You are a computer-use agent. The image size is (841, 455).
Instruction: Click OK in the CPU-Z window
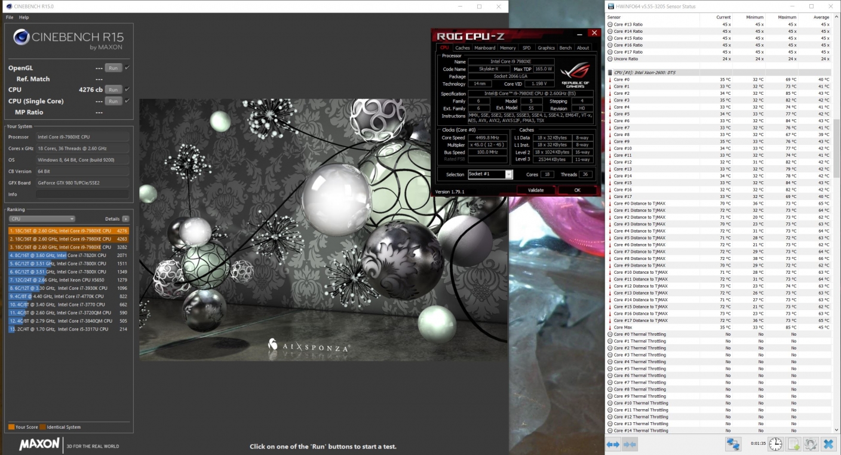point(577,190)
